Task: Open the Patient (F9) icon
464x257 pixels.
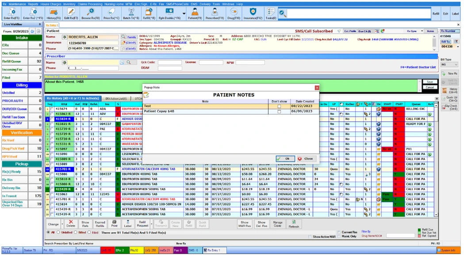Action: tap(195, 14)
